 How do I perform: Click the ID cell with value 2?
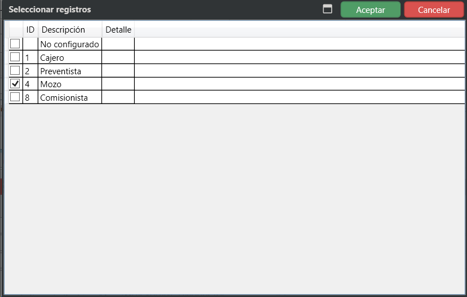click(30, 71)
